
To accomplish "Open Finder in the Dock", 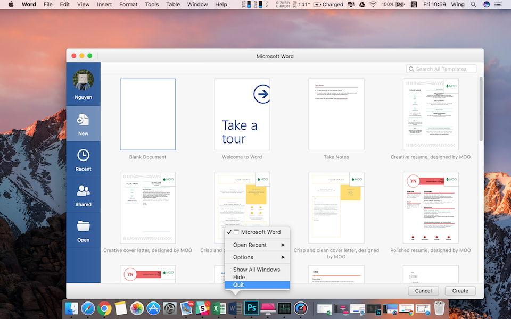I will click(x=71, y=308).
